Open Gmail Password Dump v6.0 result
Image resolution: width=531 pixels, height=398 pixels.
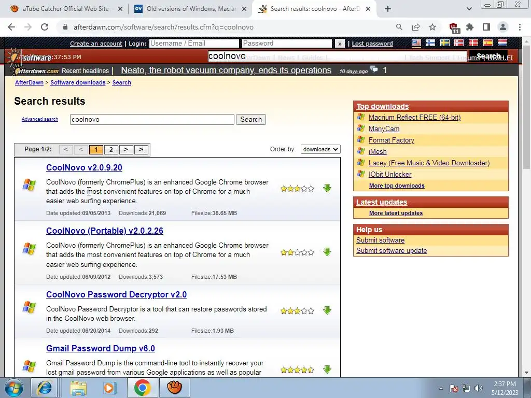[x=100, y=348]
